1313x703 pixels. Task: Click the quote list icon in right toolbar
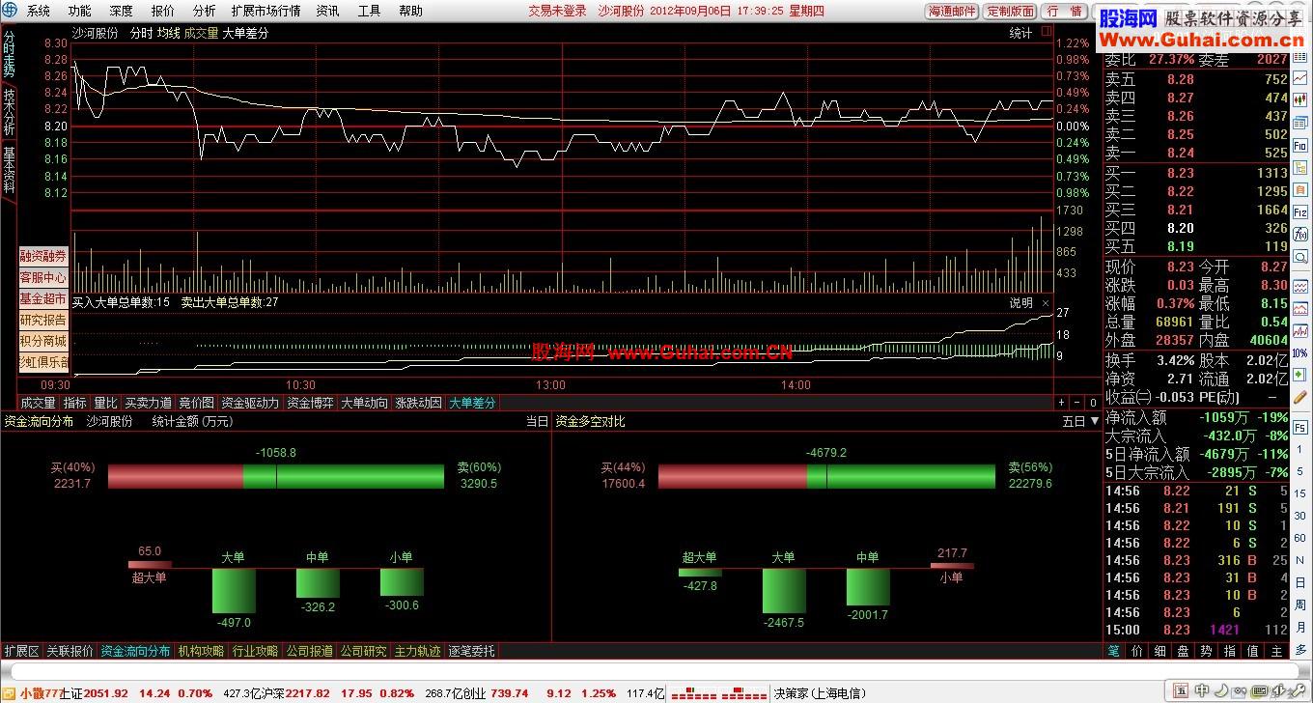tap(1299, 57)
